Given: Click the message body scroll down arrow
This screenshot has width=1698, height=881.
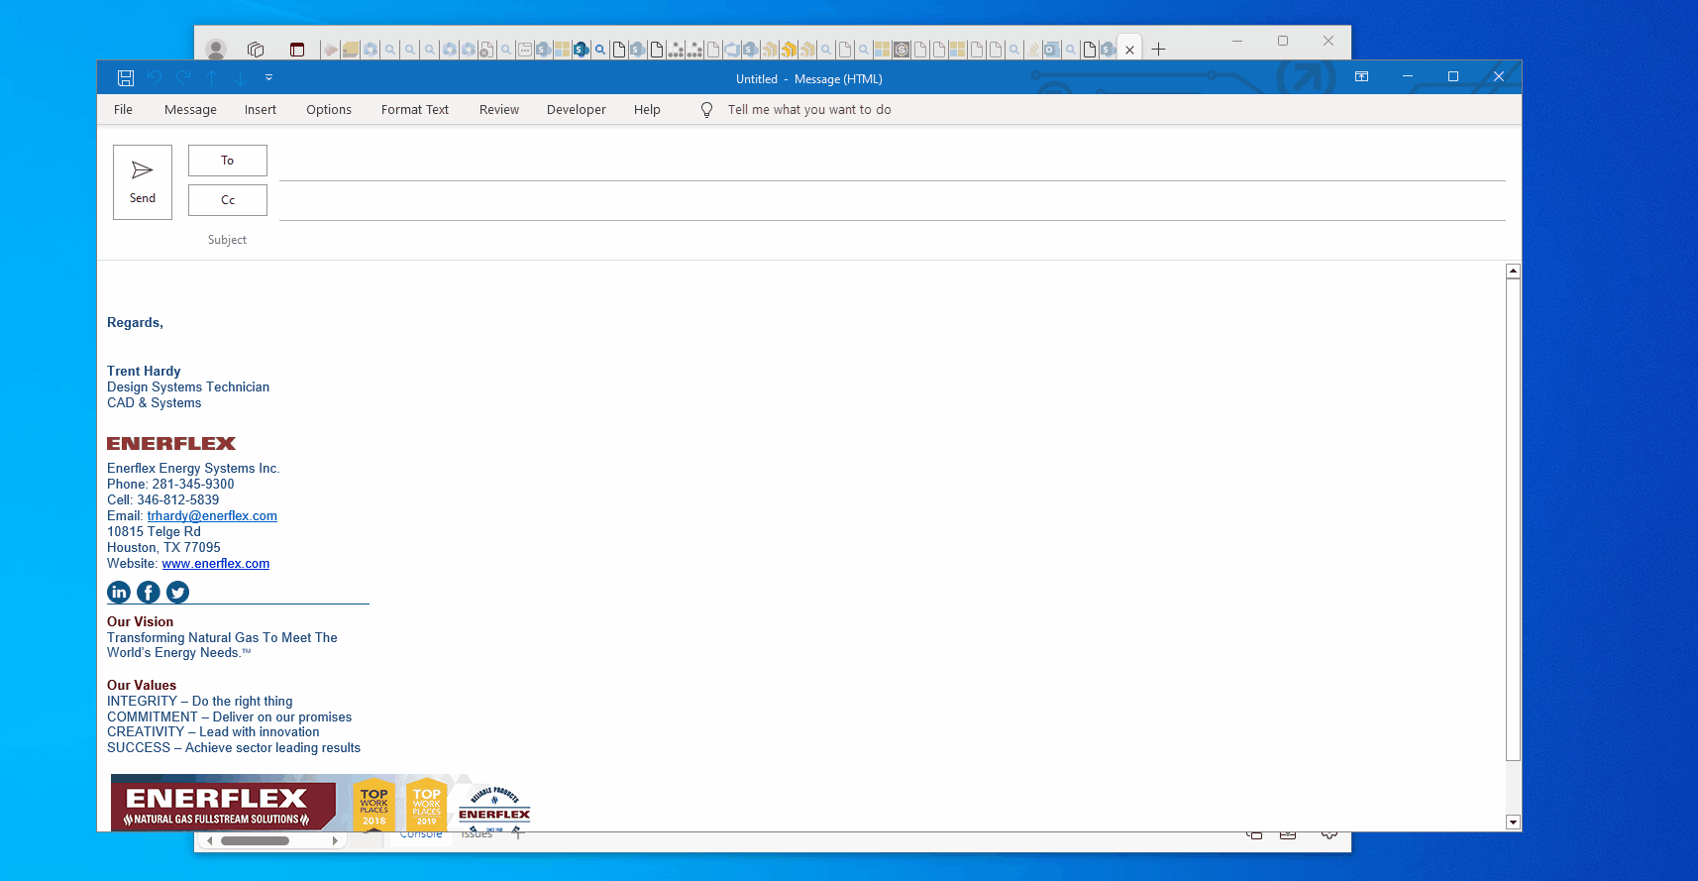Looking at the screenshot, I should pyautogui.click(x=1513, y=822).
